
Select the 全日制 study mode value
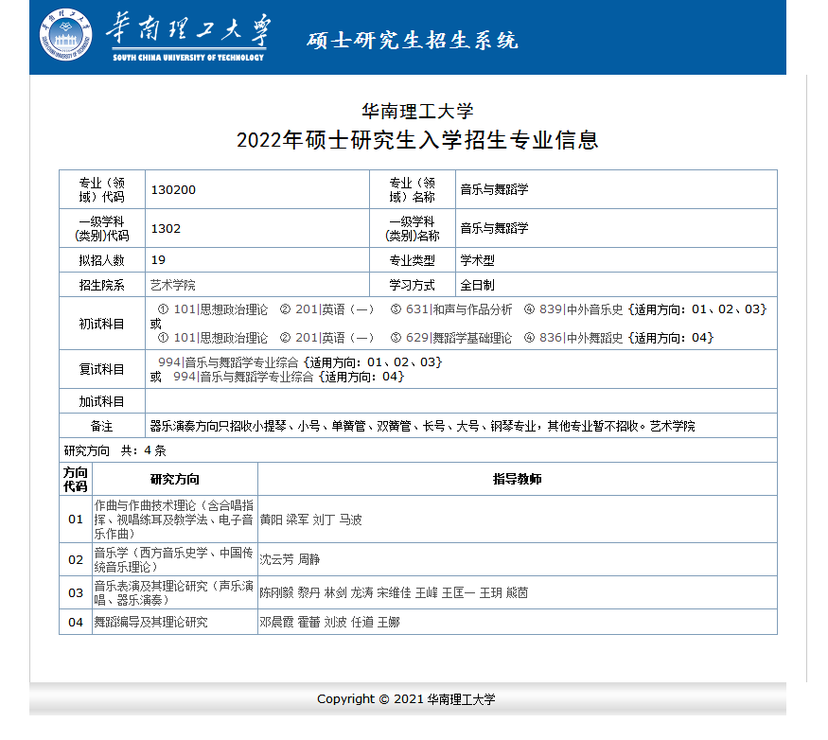click(x=477, y=285)
